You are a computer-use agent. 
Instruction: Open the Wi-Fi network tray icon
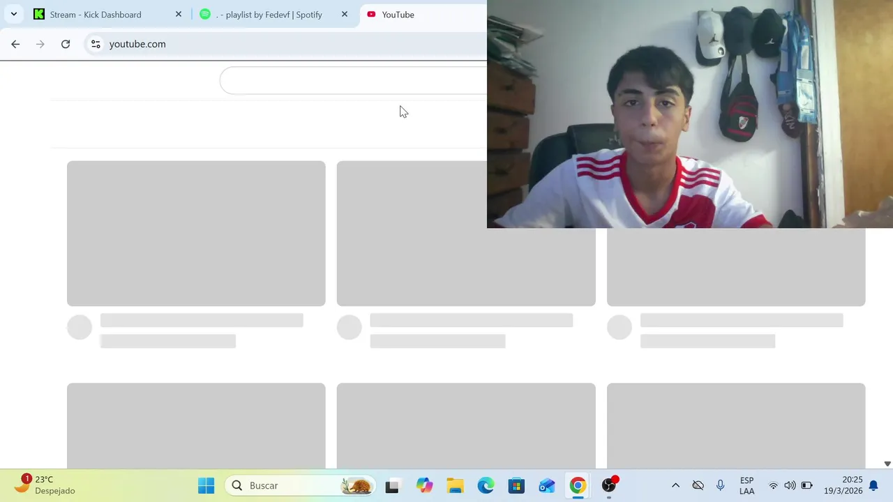pos(773,485)
